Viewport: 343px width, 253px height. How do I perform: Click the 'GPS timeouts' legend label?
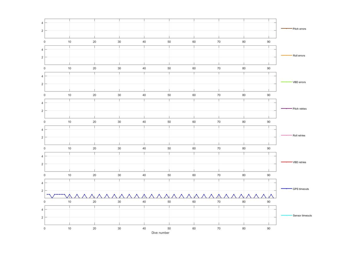pyautogui.click(x=301, y=189)
